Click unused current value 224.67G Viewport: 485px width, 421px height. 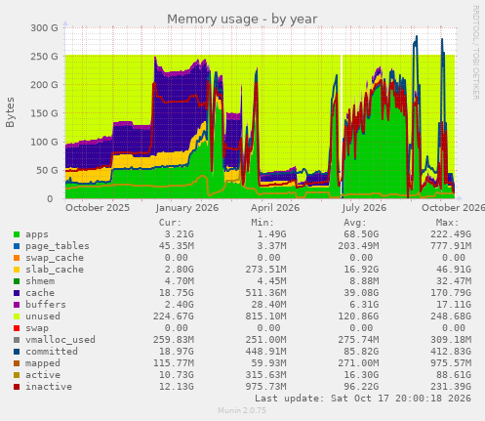(x=174, y=316)
